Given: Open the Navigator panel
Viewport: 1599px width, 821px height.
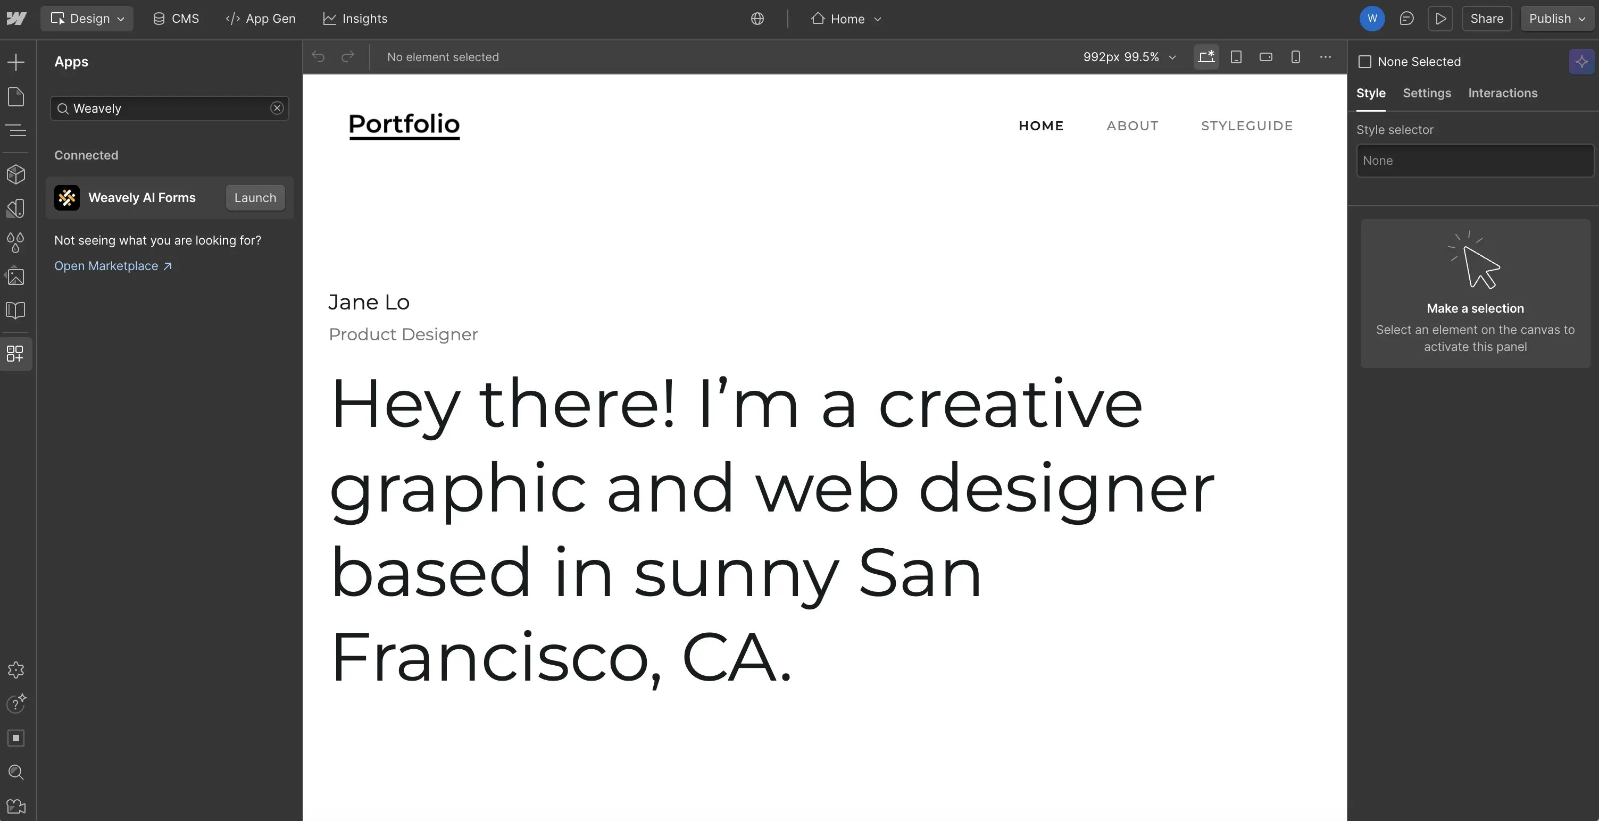Looking at the screenshot, I should point(15,130).
